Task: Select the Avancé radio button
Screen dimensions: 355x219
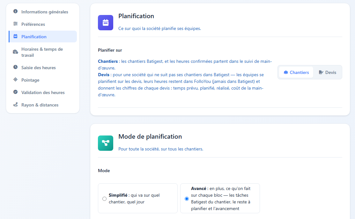Action: point(187,199)
